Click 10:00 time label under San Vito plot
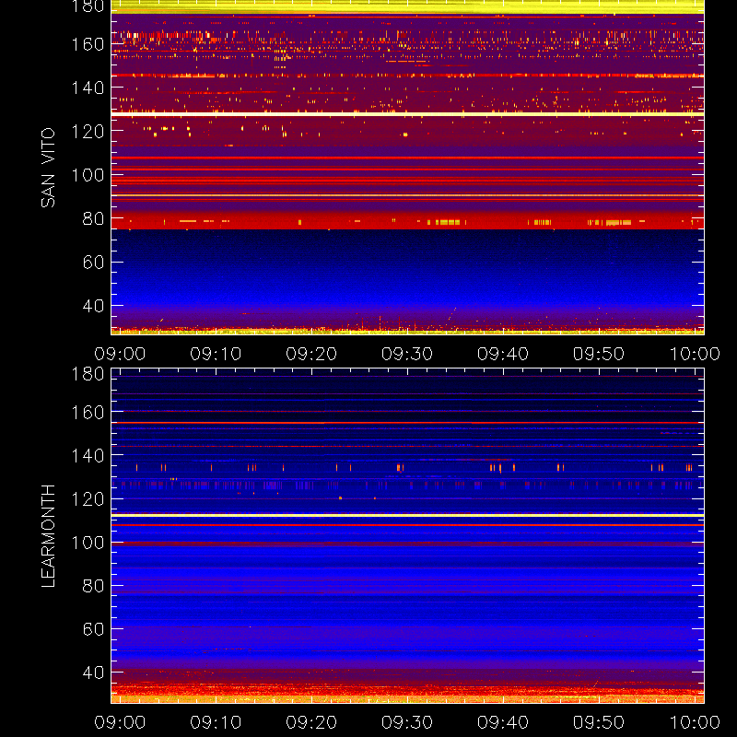The image size is (737, 737). point(695,354)
